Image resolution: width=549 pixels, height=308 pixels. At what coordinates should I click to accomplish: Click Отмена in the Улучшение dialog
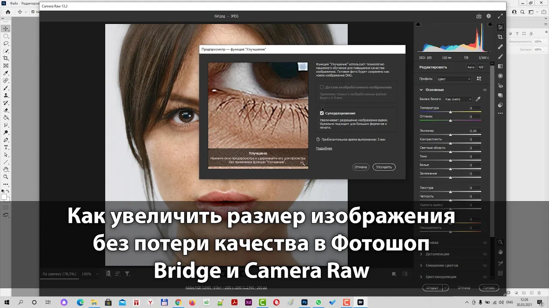coord(361,167)
